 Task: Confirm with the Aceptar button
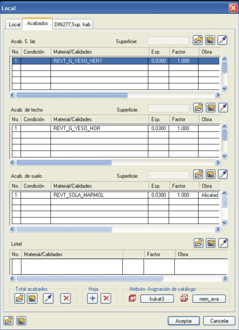(184, 321)
